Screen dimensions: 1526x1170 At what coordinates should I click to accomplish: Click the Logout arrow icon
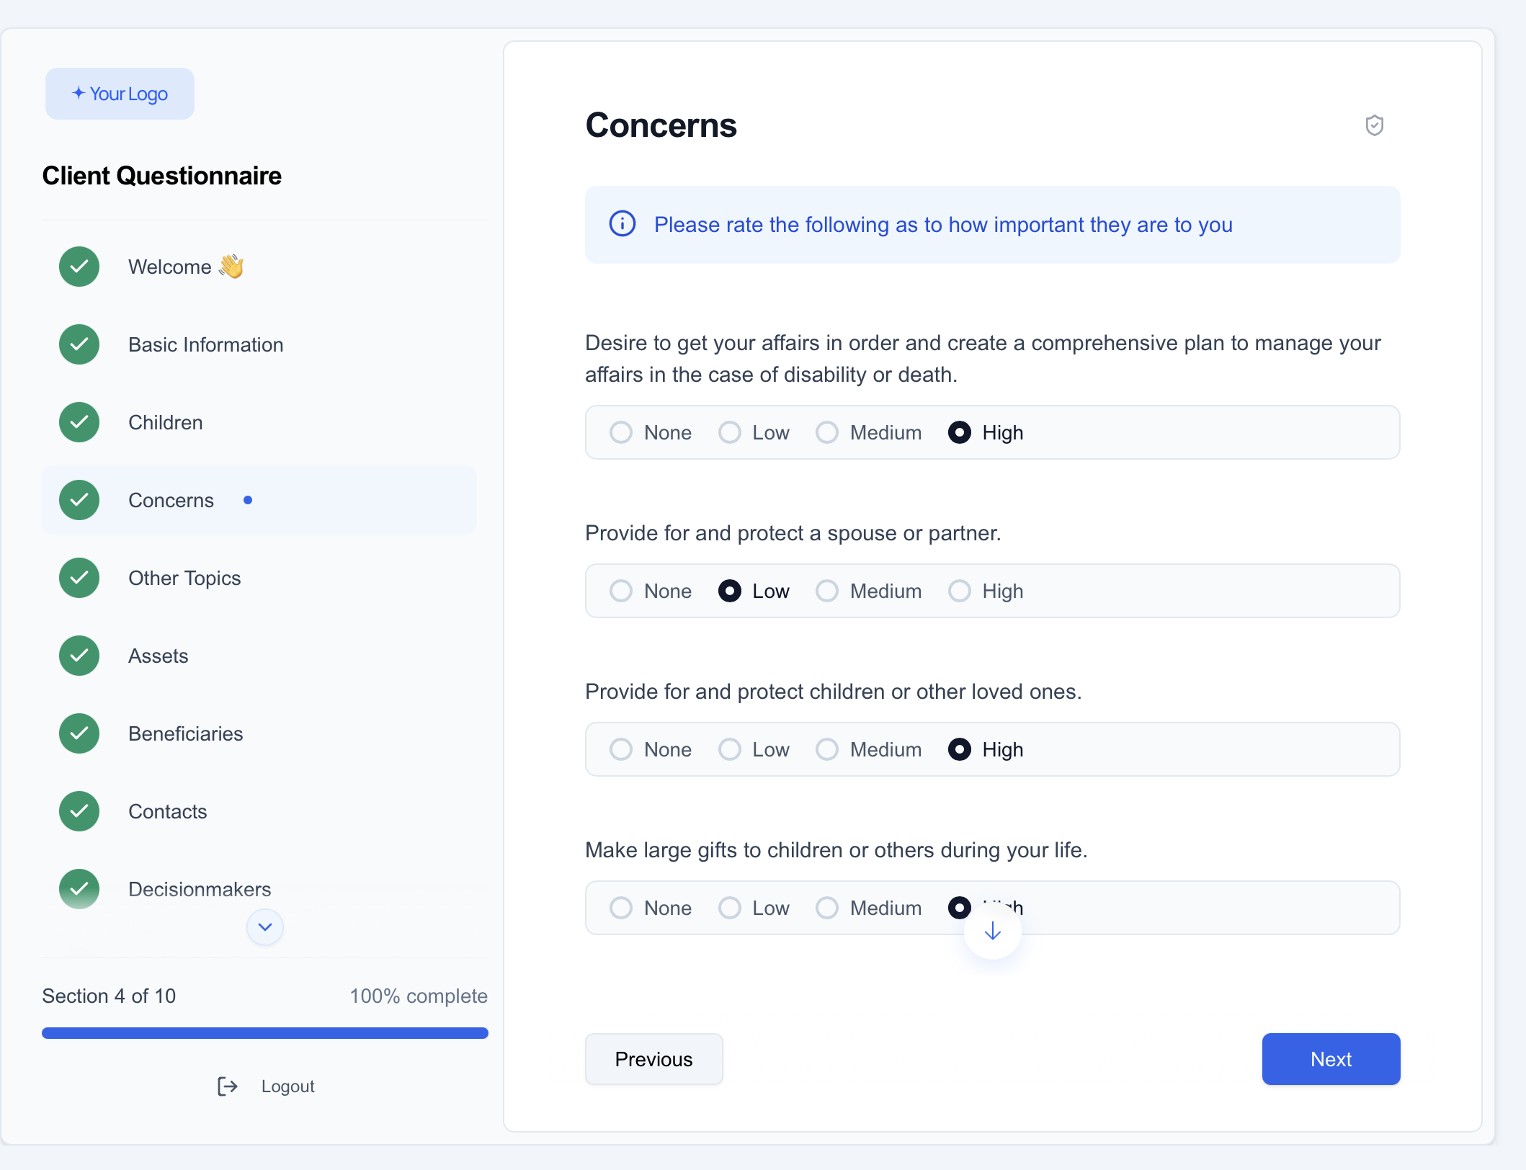tap(228, 1086)
